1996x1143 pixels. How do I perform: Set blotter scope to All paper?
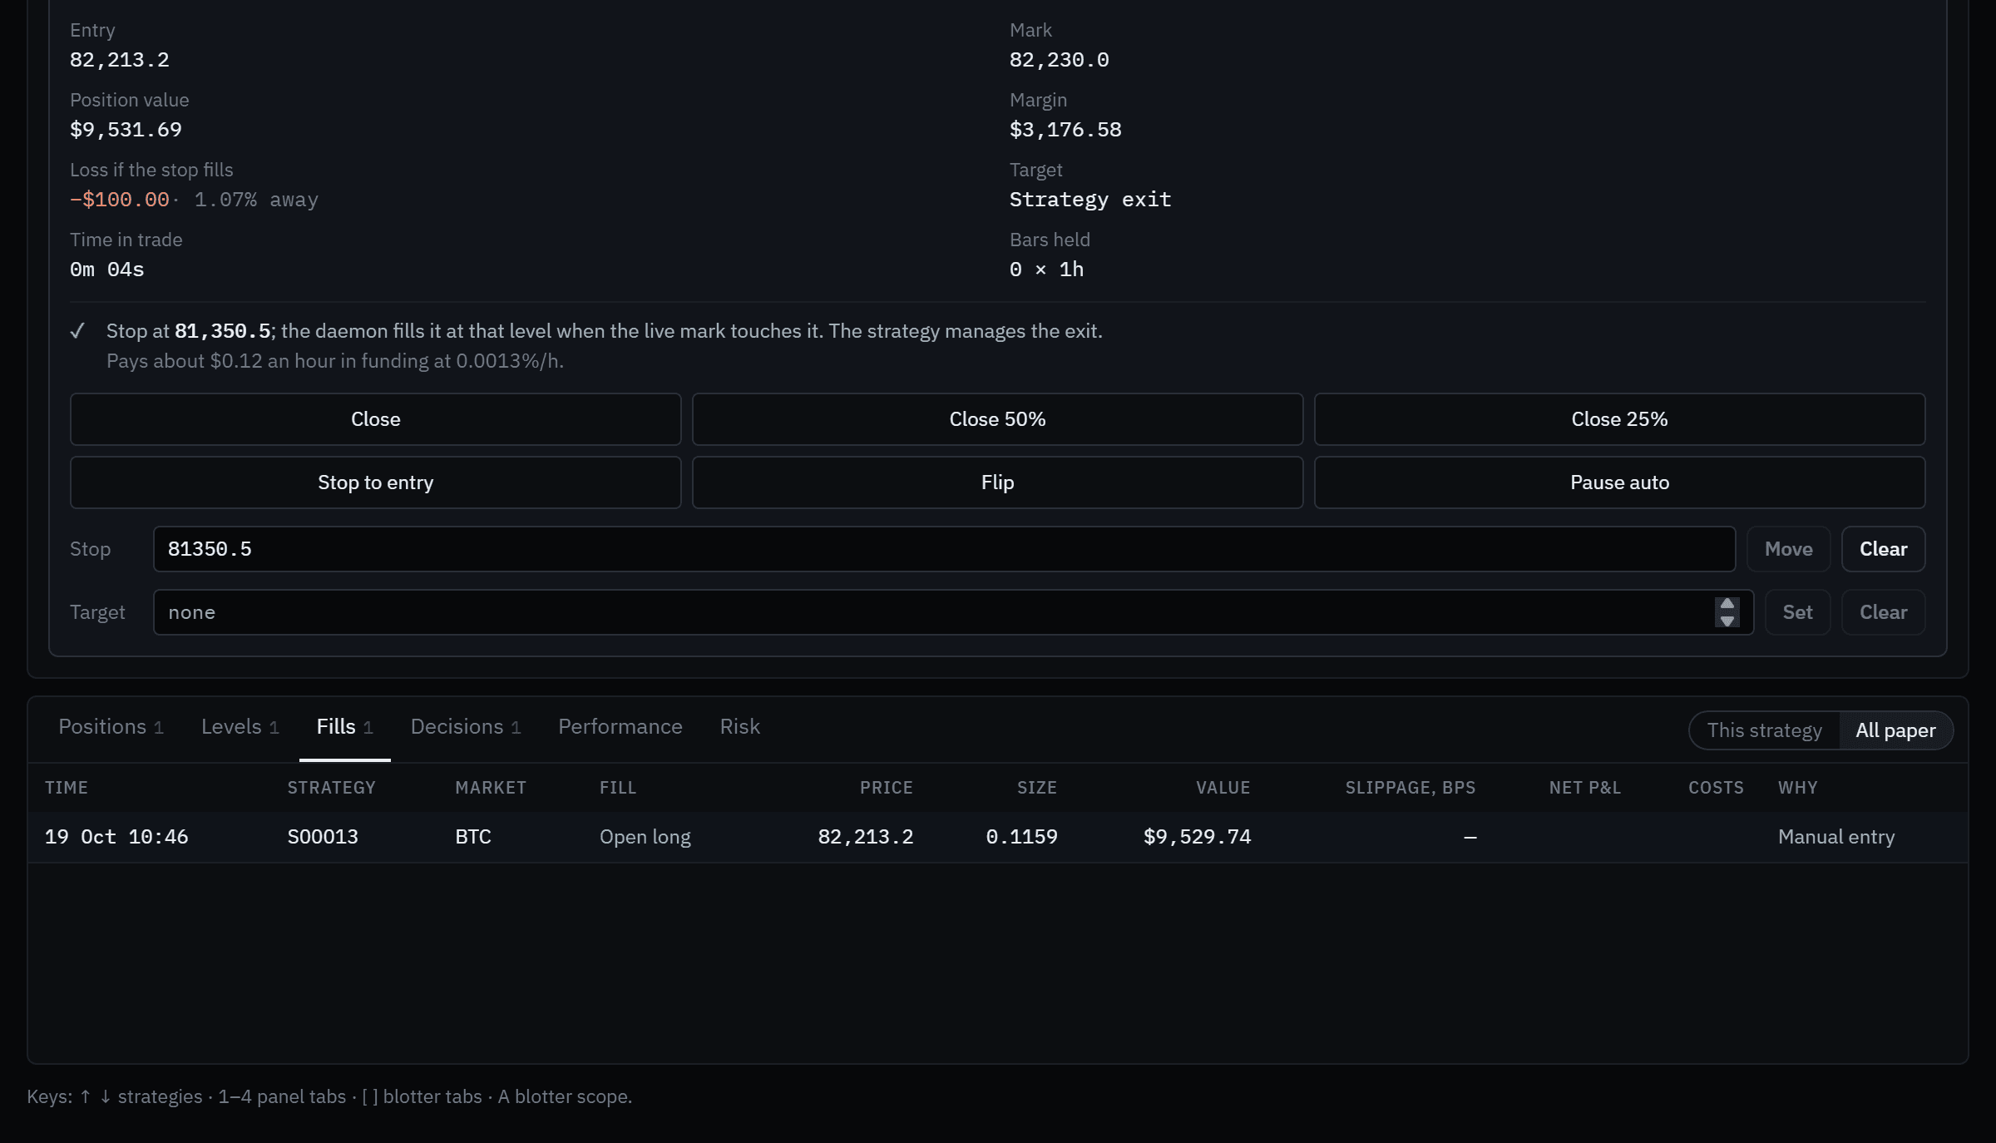point(1895,730)
